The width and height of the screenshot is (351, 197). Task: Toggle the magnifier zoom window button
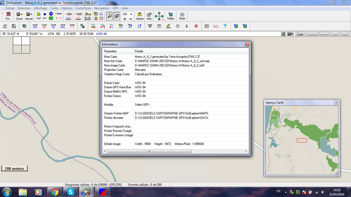coord(109,16)
